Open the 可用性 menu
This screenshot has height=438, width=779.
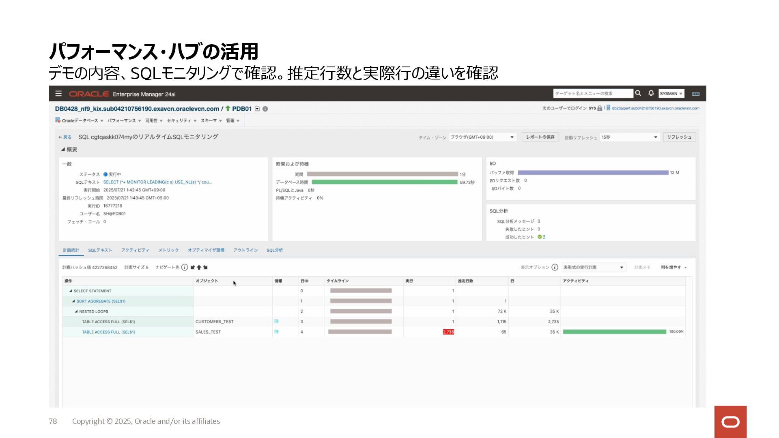(154, 120)
